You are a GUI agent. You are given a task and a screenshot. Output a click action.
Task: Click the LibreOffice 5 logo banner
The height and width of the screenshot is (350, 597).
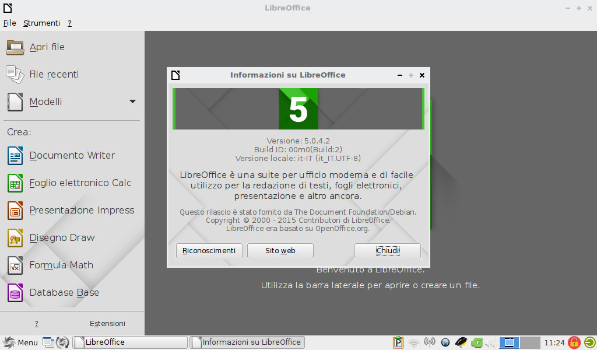coord(298,109)
